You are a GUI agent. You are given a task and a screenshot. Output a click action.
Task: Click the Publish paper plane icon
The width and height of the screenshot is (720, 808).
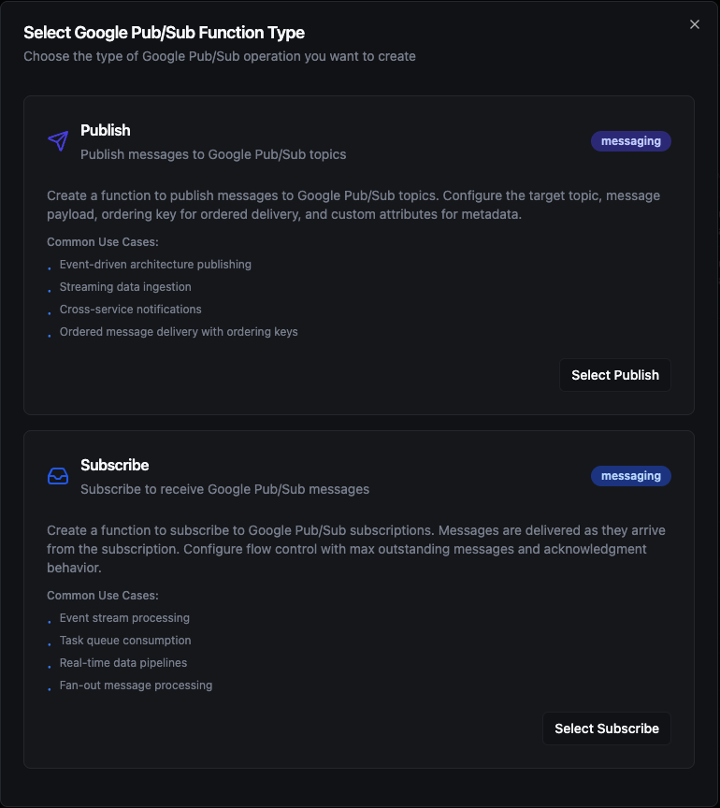coord(58,141)
